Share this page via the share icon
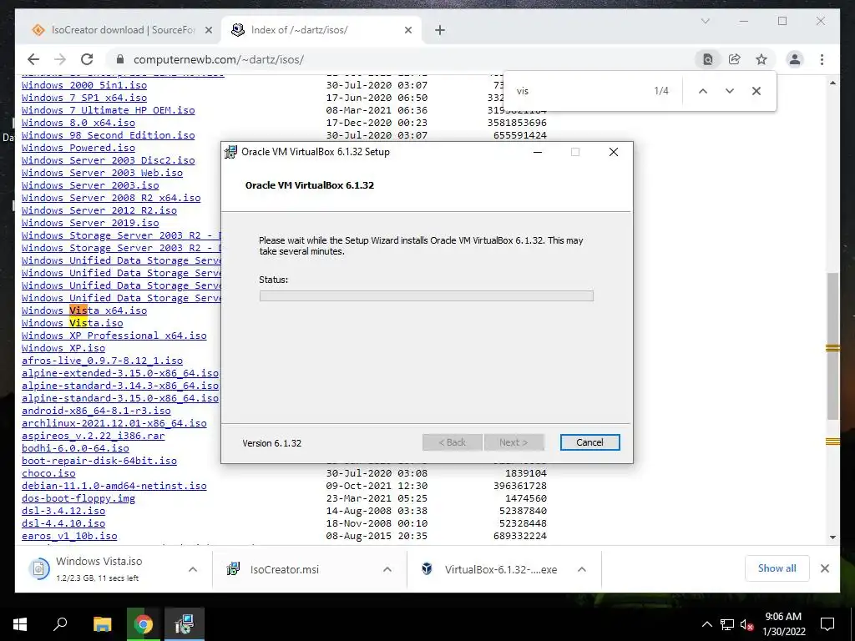 [735, 59]
